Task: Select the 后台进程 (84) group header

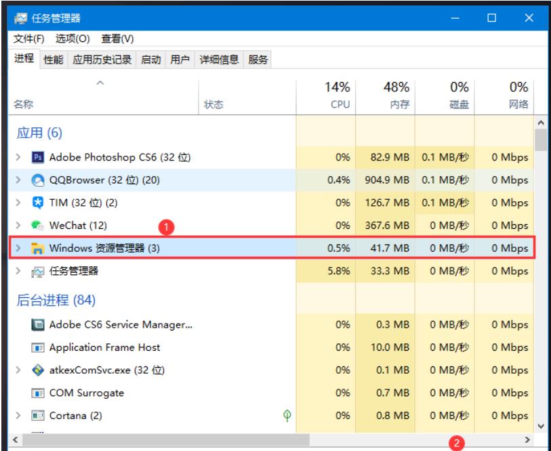Action: pyautogui.click(x=56, y=300)
